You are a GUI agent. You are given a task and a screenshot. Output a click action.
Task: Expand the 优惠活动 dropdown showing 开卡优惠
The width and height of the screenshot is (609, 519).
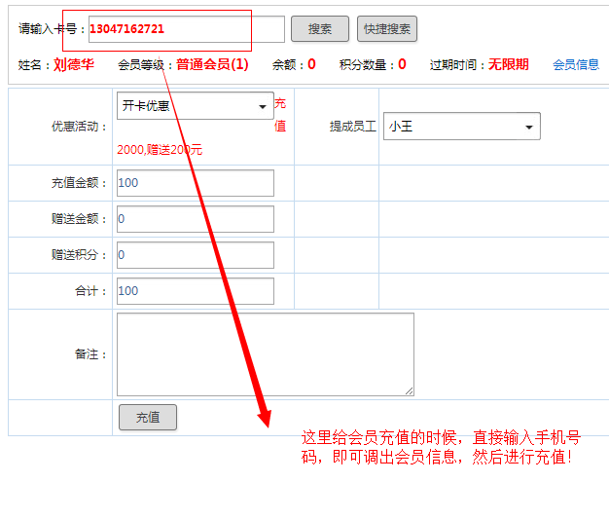click(195, 106)
